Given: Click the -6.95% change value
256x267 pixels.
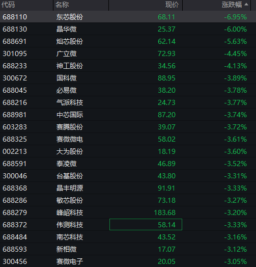Looking at the screenshot, I should 235,17.
